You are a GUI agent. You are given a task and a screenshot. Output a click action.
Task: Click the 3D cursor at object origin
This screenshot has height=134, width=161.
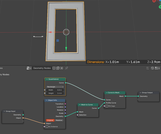(x=66, y=32)
